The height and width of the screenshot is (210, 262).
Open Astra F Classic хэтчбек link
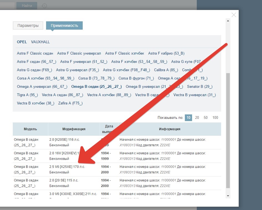coord(125,53)
